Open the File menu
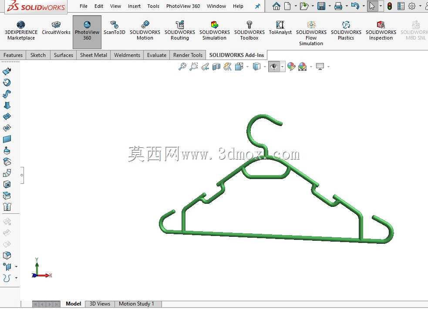Screen dimensions: 428x309 point(84,6)
